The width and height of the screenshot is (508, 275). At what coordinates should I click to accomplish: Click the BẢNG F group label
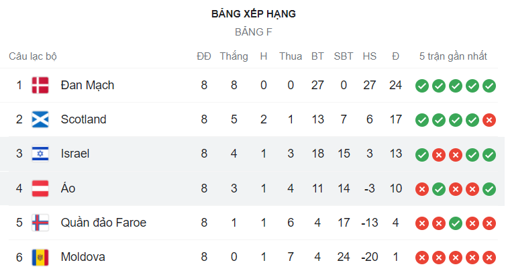[x=254, y=32]
